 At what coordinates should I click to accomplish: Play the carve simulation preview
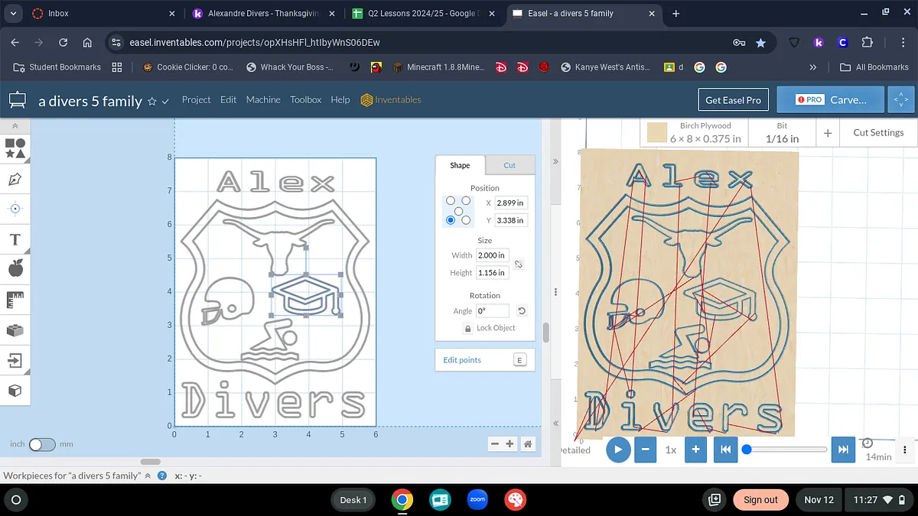[x=618, y=449]
